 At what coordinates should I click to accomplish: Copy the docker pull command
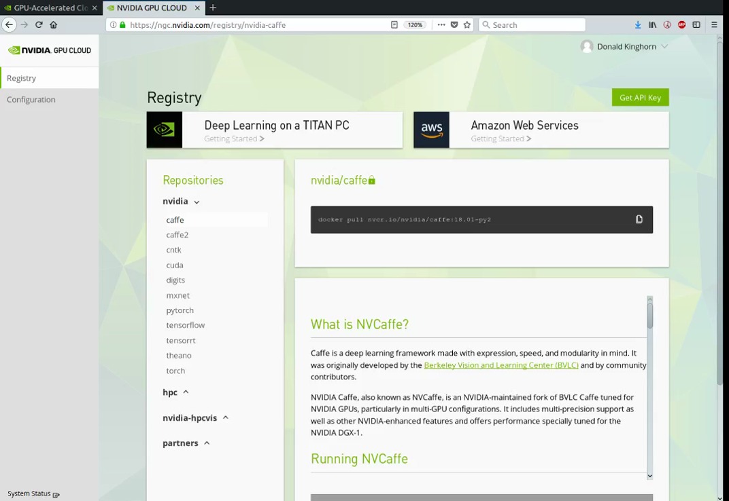pos(639,219)
